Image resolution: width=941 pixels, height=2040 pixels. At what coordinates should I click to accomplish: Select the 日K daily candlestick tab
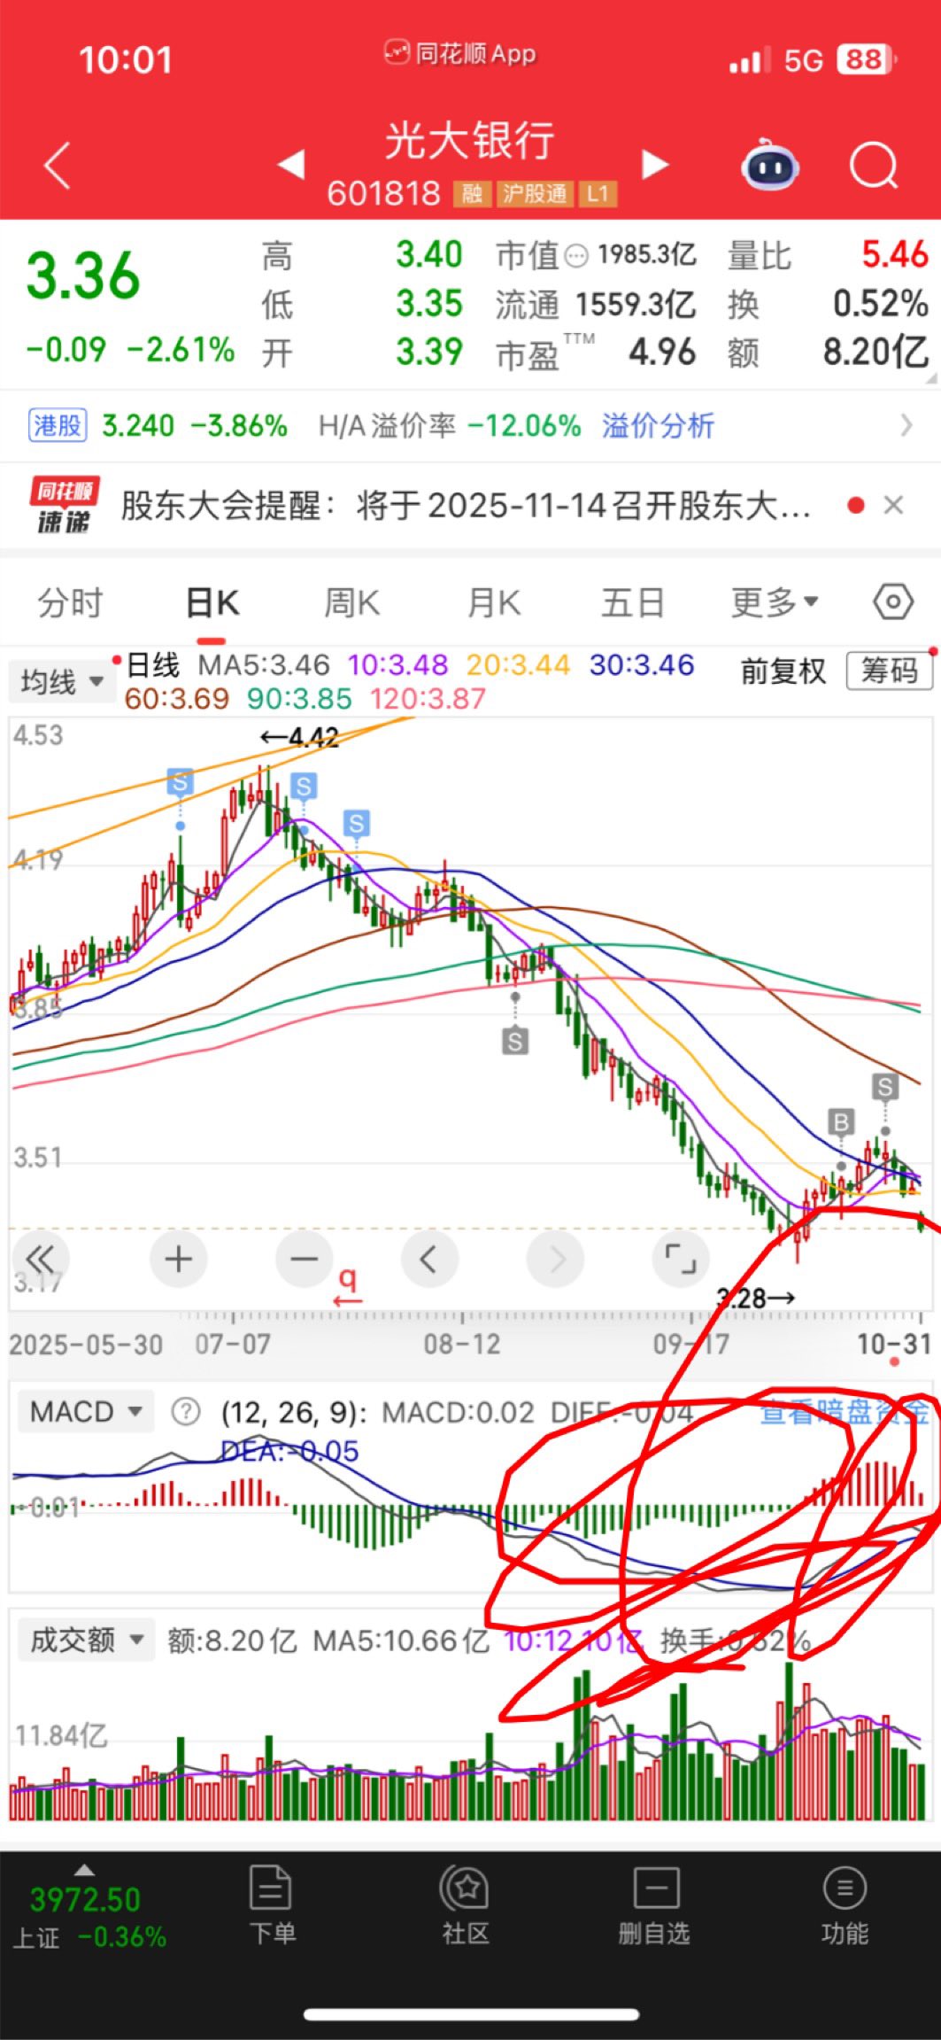(x=212, y=603)
